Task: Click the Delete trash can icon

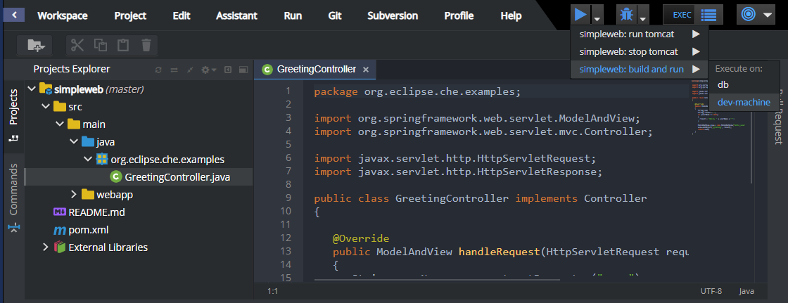Action: tap(146, 45)
